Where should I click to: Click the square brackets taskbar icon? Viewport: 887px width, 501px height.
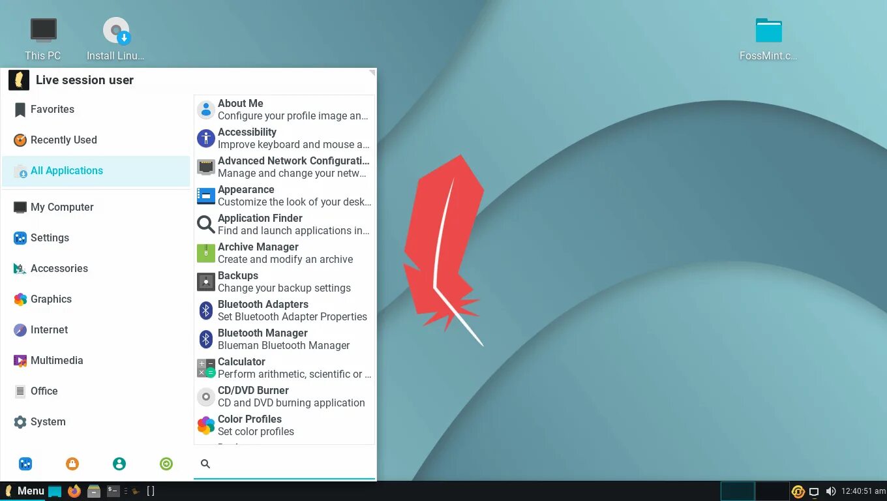point(151,491)
